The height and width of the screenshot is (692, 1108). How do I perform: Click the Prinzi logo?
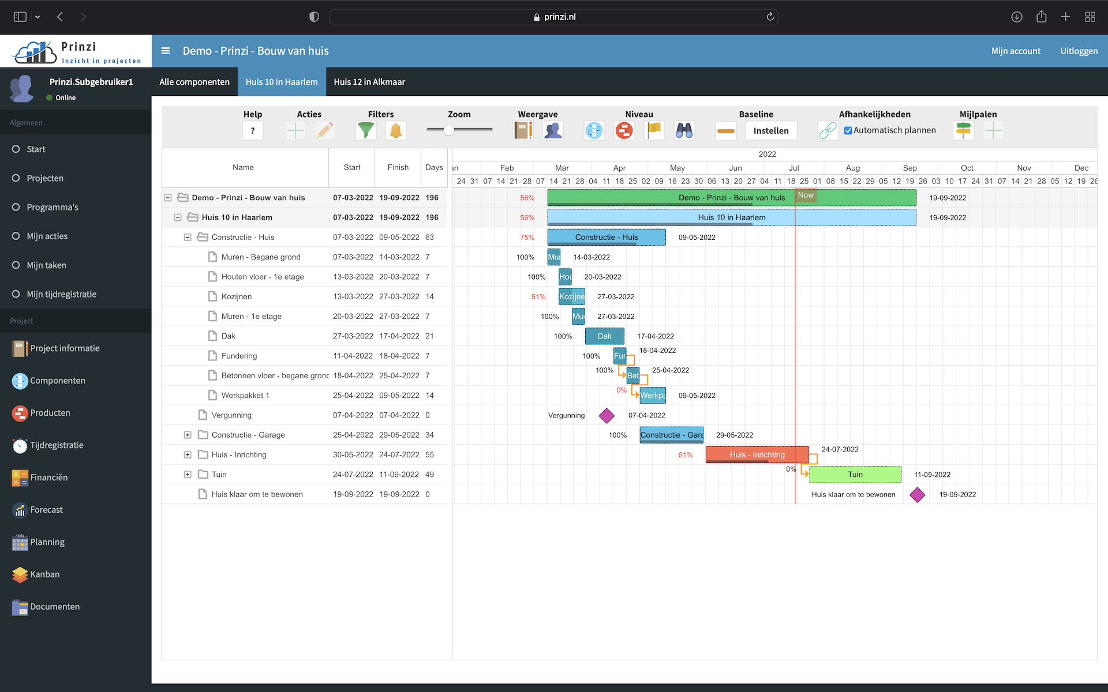[x=77, y=51]
